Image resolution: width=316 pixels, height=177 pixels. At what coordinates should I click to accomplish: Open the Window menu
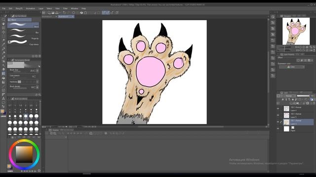75,9
